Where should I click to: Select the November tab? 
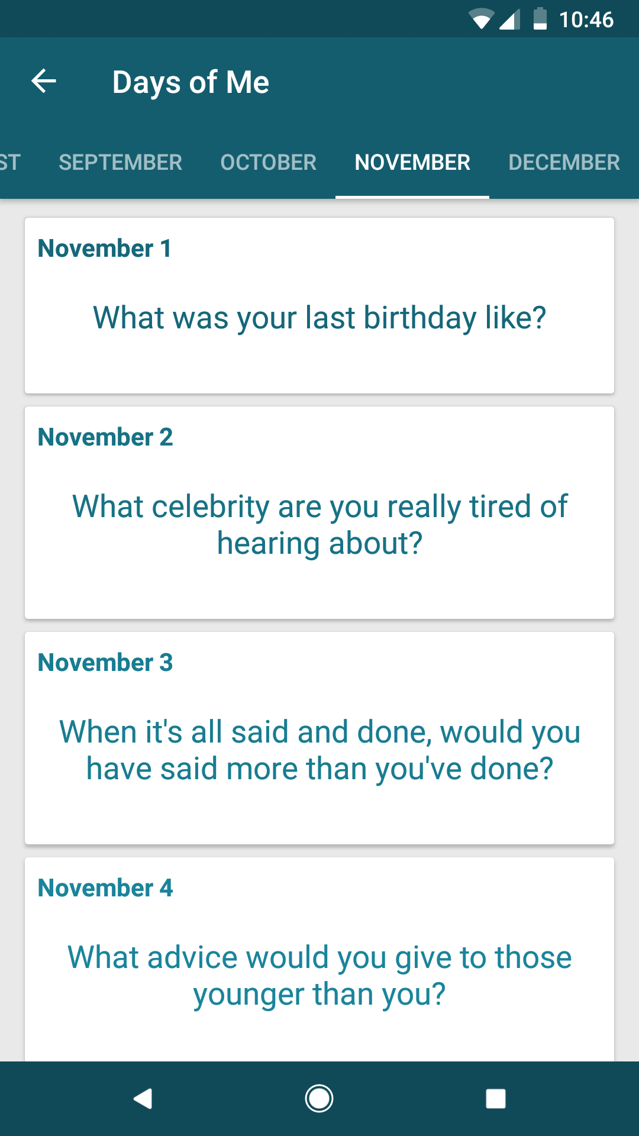point(412,162)
